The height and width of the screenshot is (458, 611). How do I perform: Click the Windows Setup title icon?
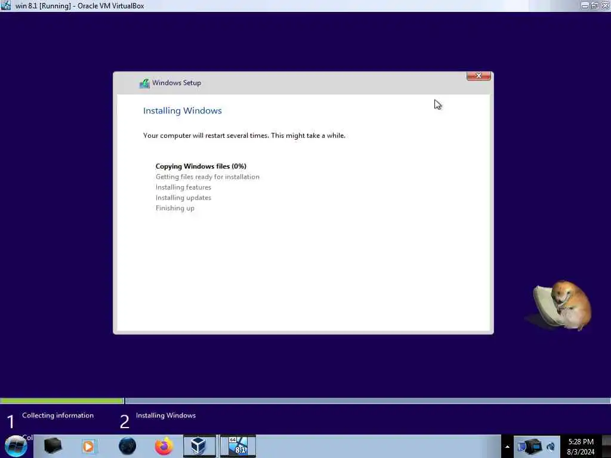[144, 83]
